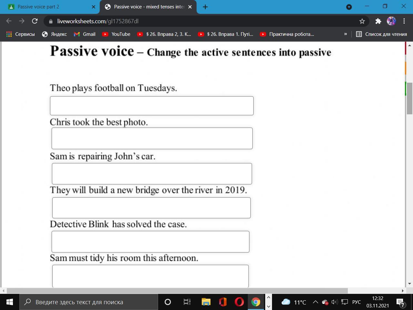413x310 pixels.
Task: Open the Chrome profile avatar
Action: coord(391,21)
